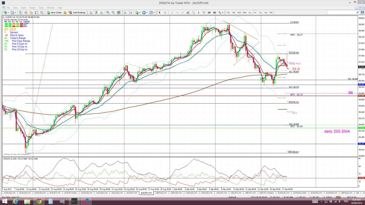The height and width of the screenshot is (205, 365).
Task: Select the Ellipse shape tool
Action: click(x=215, y=12)
